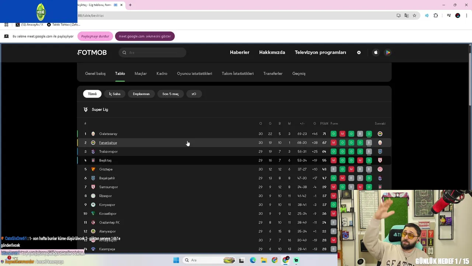Screen dimensions: 472x266
Task: Click Paylaşmayı durdur button
Action: (95, 36)
